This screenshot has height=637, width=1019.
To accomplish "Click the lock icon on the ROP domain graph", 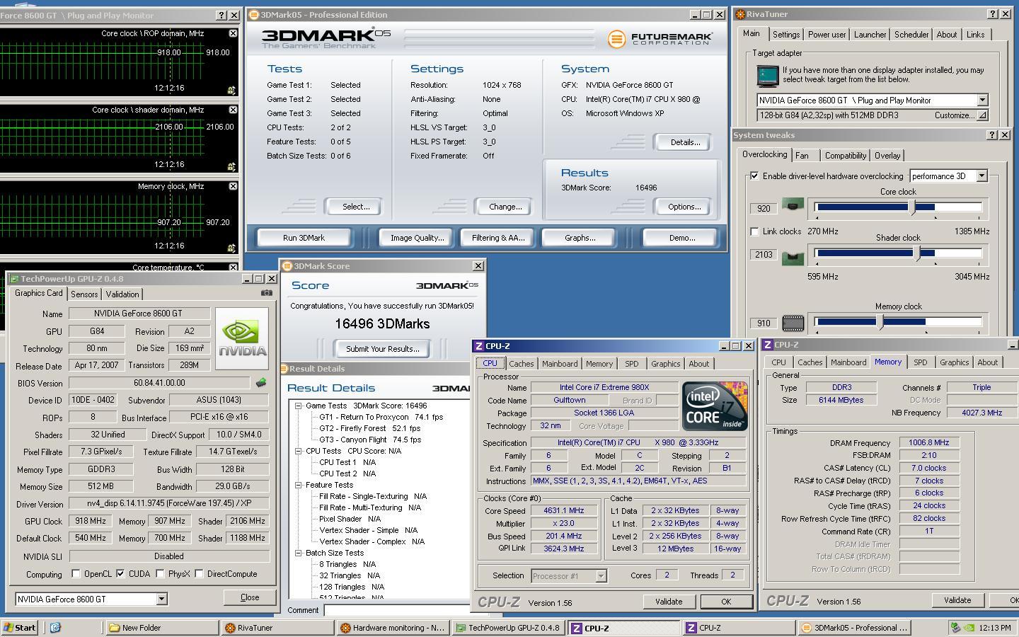I will (x=231, y=90).
